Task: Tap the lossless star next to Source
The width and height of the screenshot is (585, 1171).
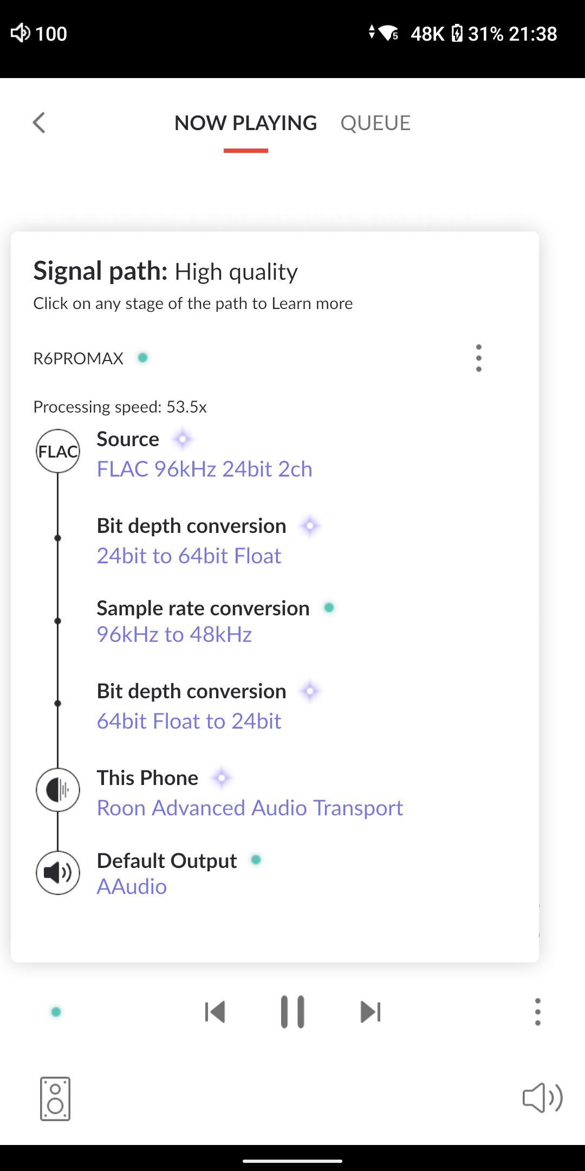Action: pyautogui.click(x=183, y=439)
